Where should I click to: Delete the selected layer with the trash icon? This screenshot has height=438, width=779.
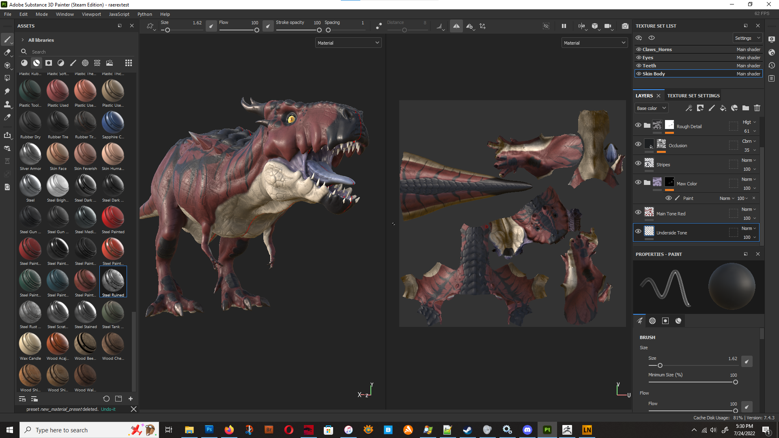pos(757,108)
